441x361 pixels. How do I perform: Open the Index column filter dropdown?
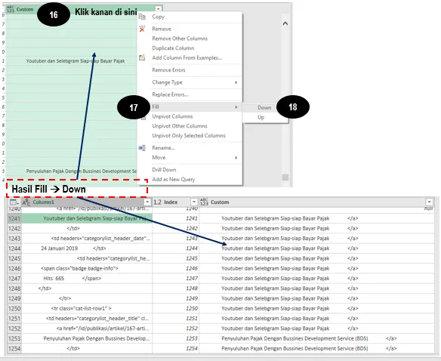click(x=194, y=202)
